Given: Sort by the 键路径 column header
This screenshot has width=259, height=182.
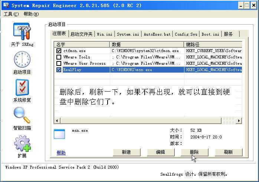Looking at the screenshot, I should (213, 44).
